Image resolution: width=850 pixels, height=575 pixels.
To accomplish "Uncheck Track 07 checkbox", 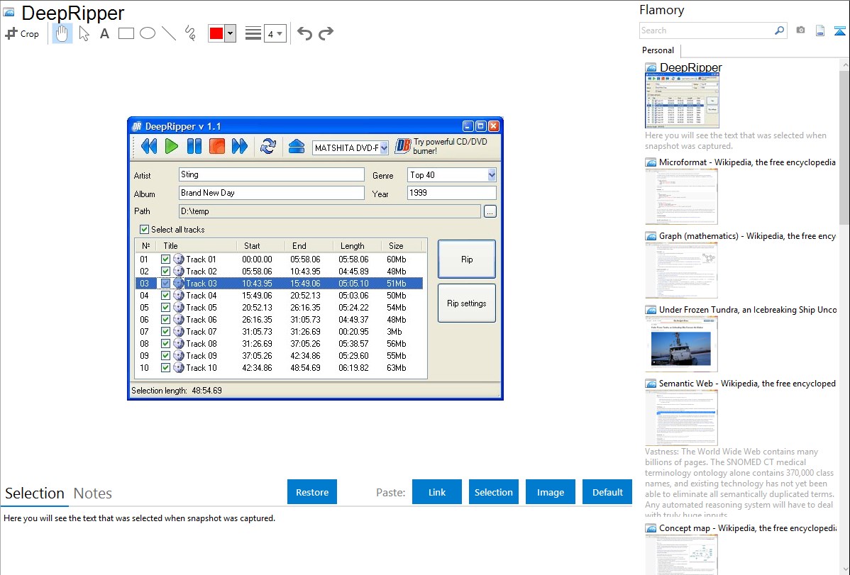I will point(165,331).
